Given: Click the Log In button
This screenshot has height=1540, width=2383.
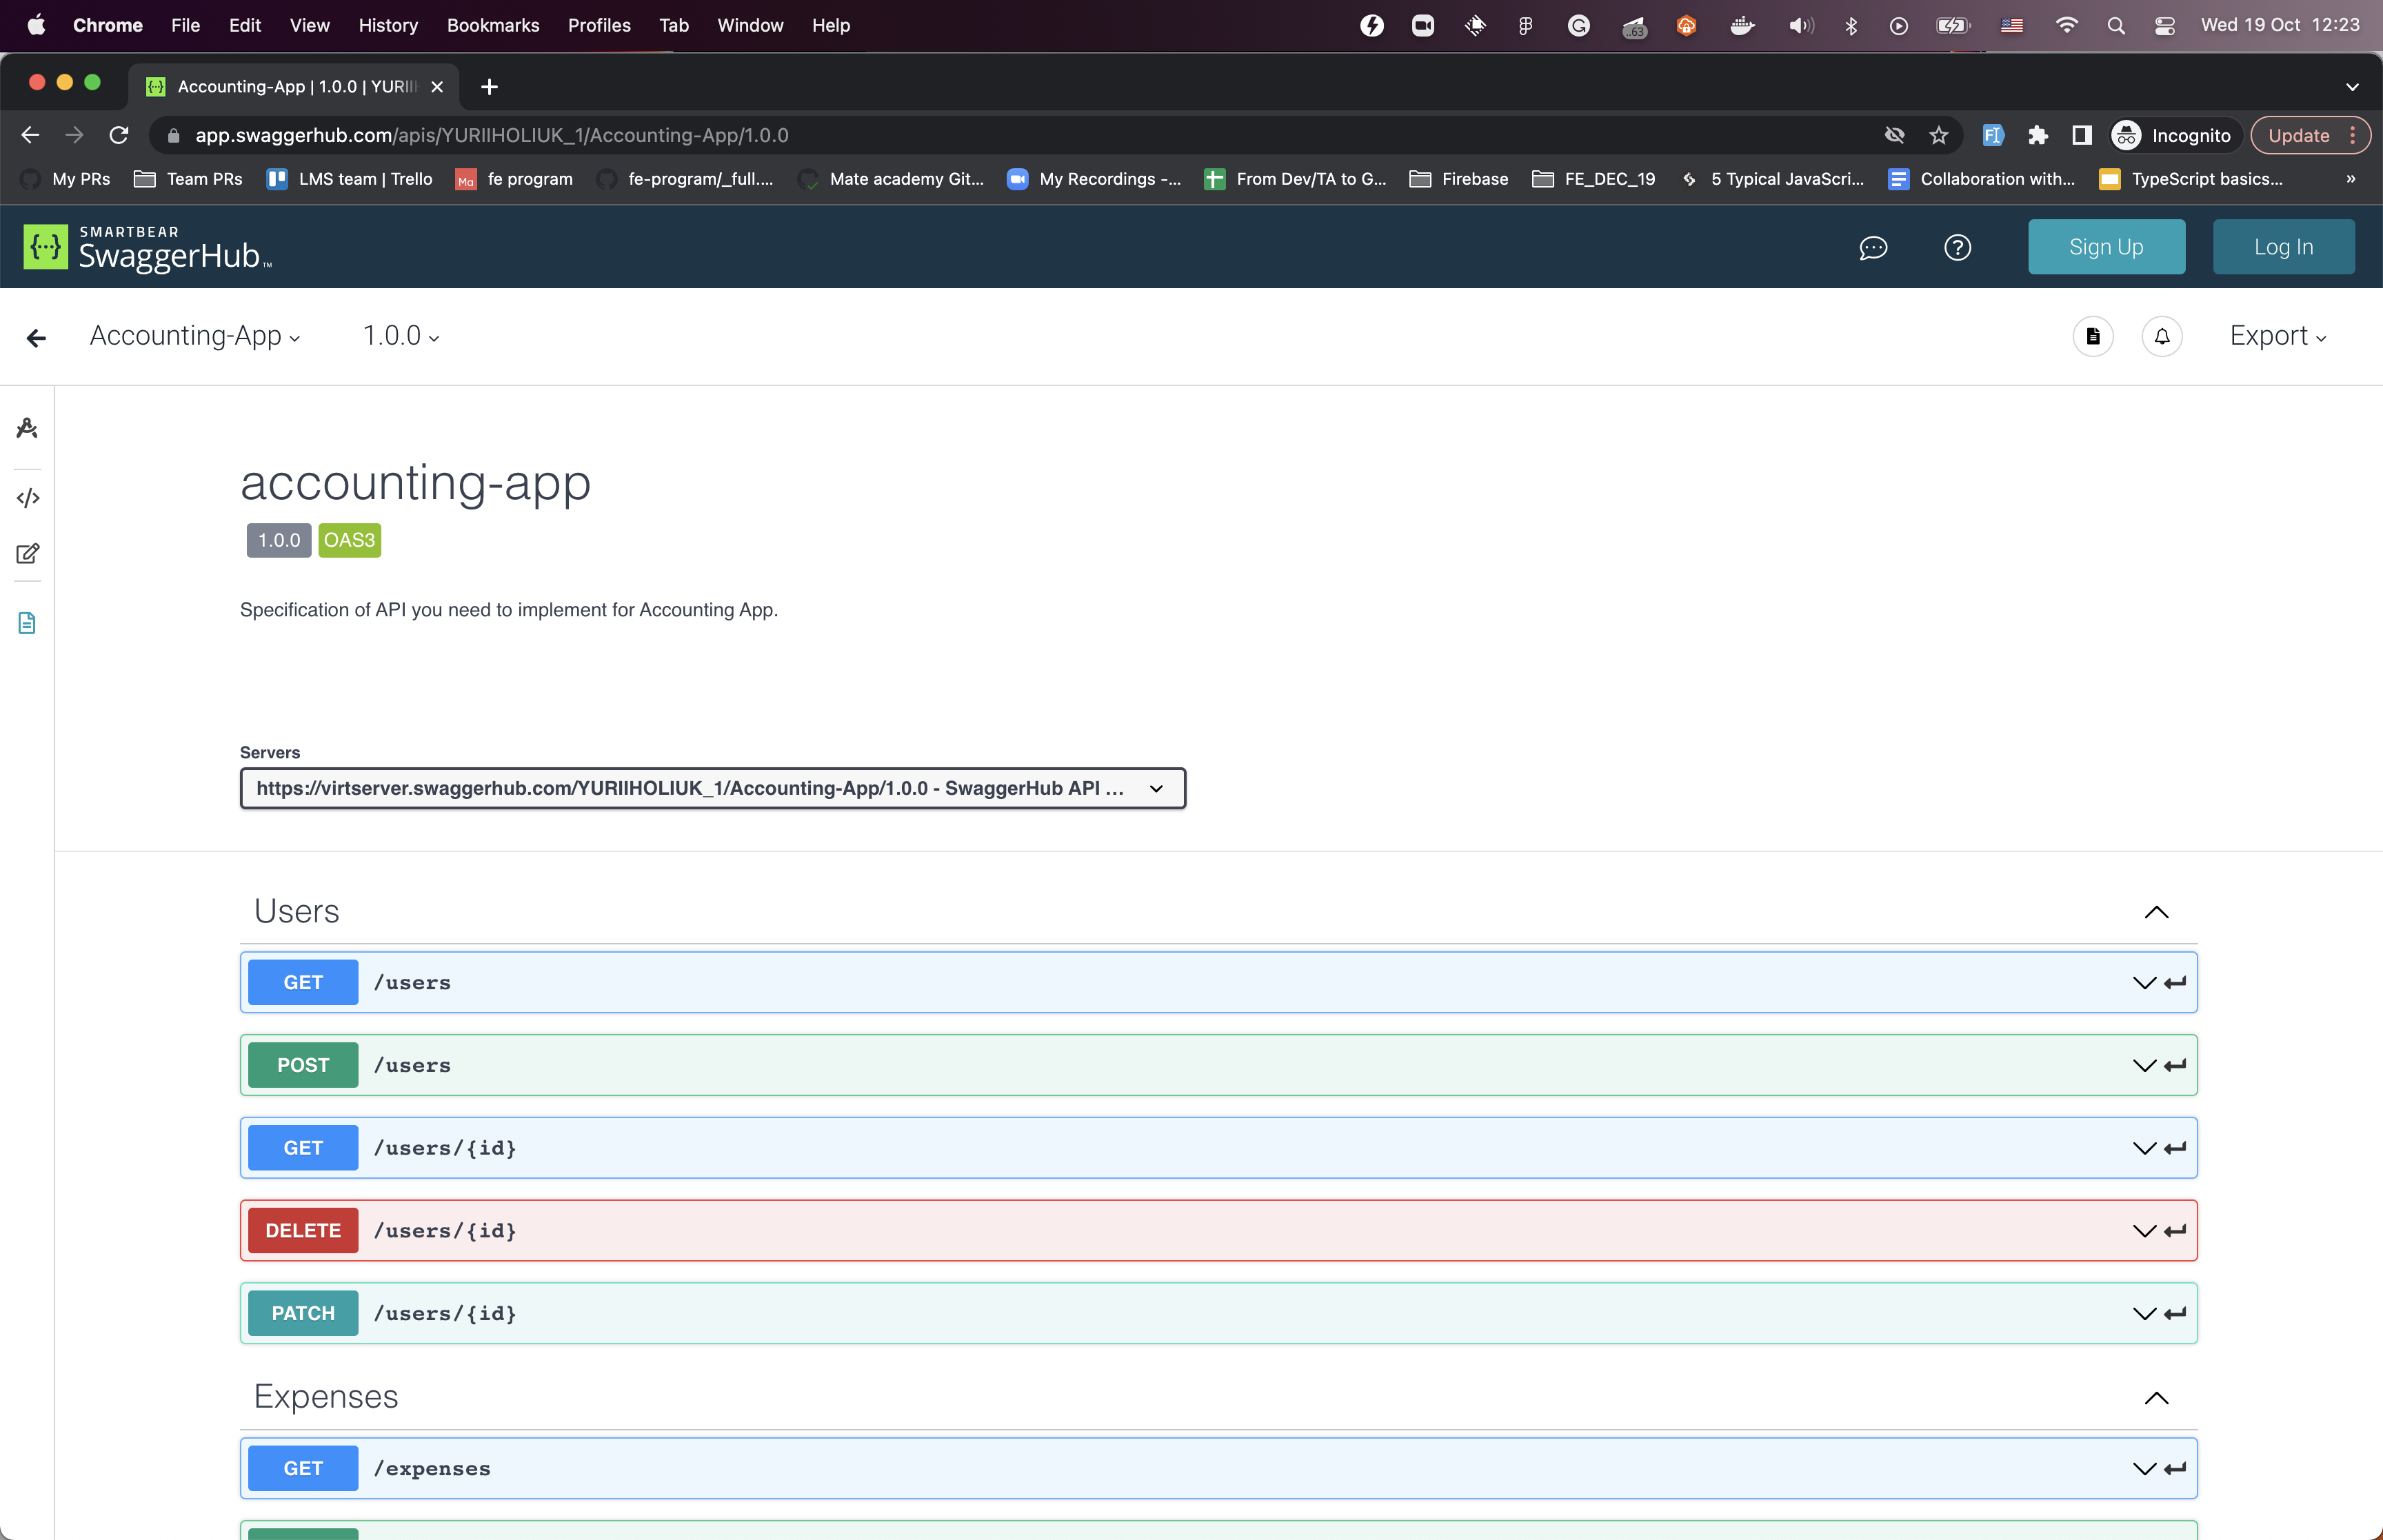Looking at the screenshot, I should coord(2282,247).
